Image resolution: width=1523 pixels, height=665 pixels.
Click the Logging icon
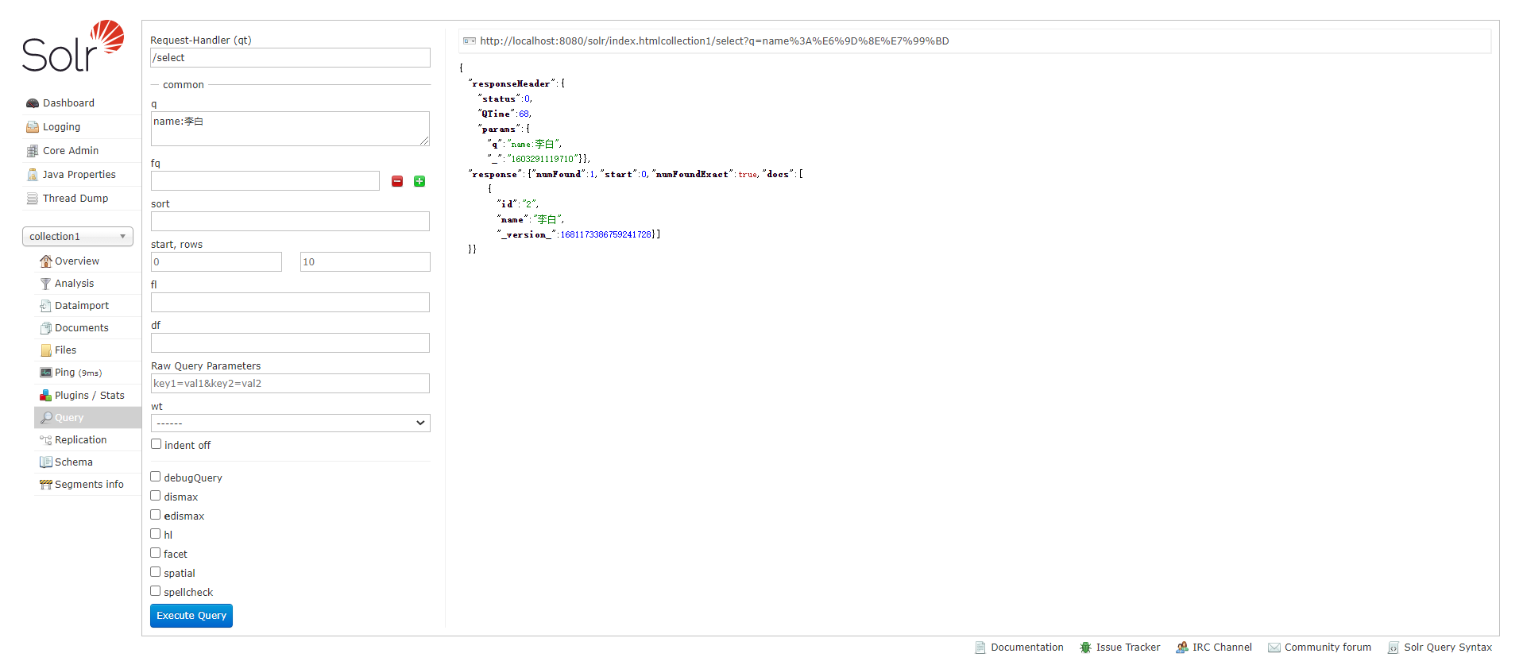click(33, 127)
